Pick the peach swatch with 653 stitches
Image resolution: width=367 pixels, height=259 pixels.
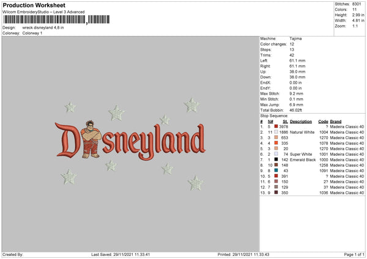(276, 137)
